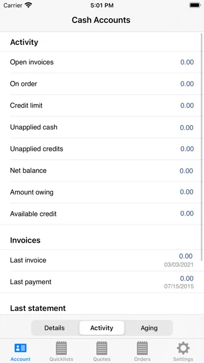Open the Orders notepad icon
Viewport: 204px width, 363px height.
[142, 348]
